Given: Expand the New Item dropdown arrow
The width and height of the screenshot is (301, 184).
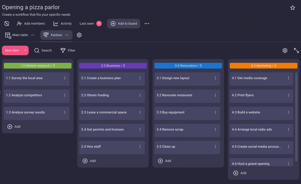Looking at the screenshot, I should coord(25,51).
